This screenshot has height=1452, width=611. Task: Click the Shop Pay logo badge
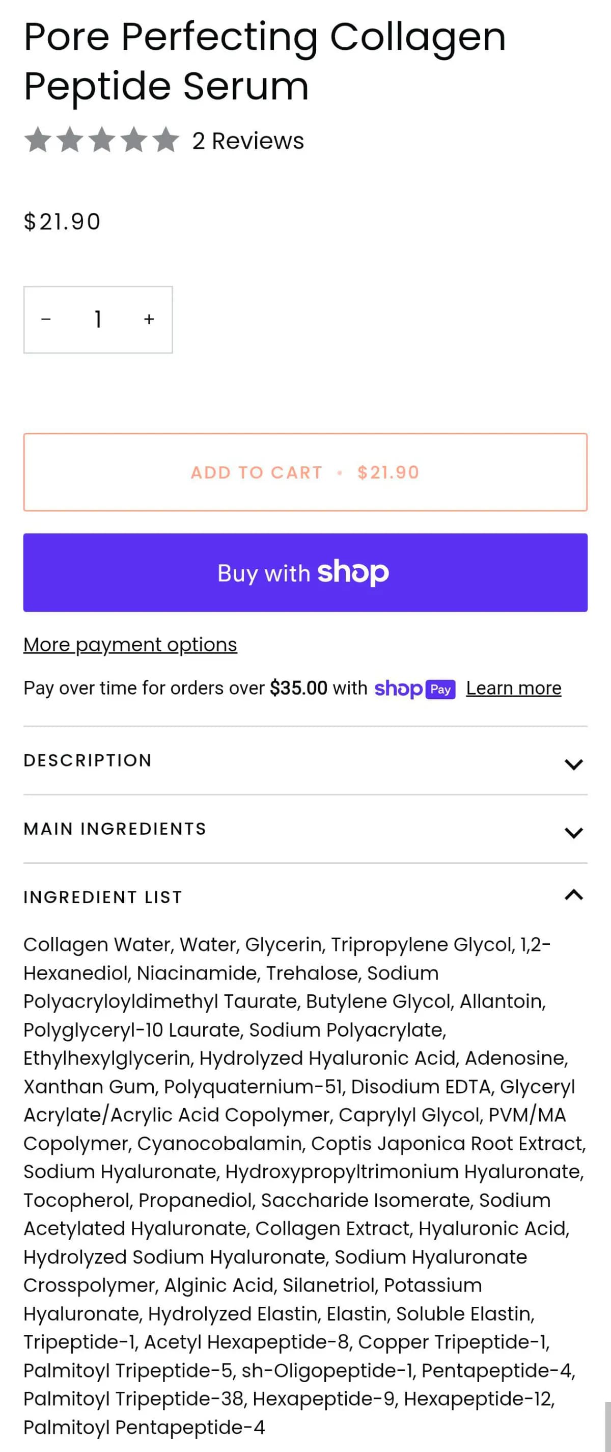414,689
